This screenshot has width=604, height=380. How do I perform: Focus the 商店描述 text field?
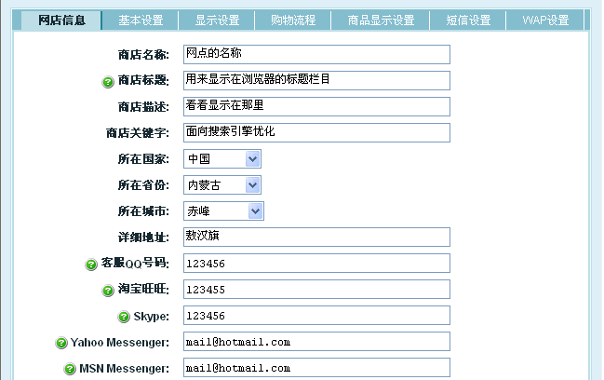pyautogui.click(x=315, y=106)
